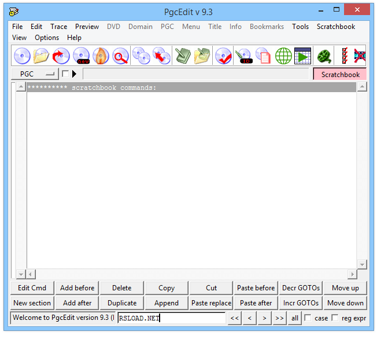Image resolution: width=377 pixels, height=339 pixels.
Task: Click the Add before button
Action: pos(77,288)
